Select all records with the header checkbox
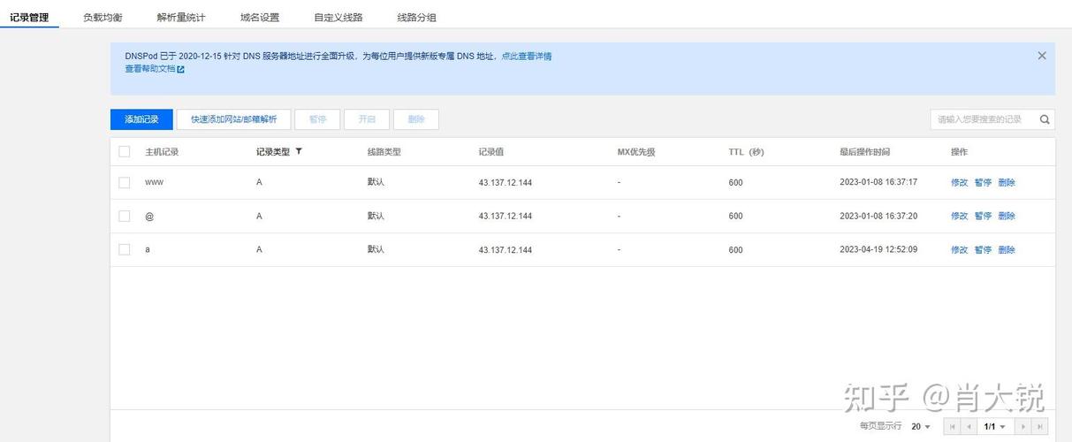Image resolution: width=1072 pixels, height=442 pixels. (125, 151)
